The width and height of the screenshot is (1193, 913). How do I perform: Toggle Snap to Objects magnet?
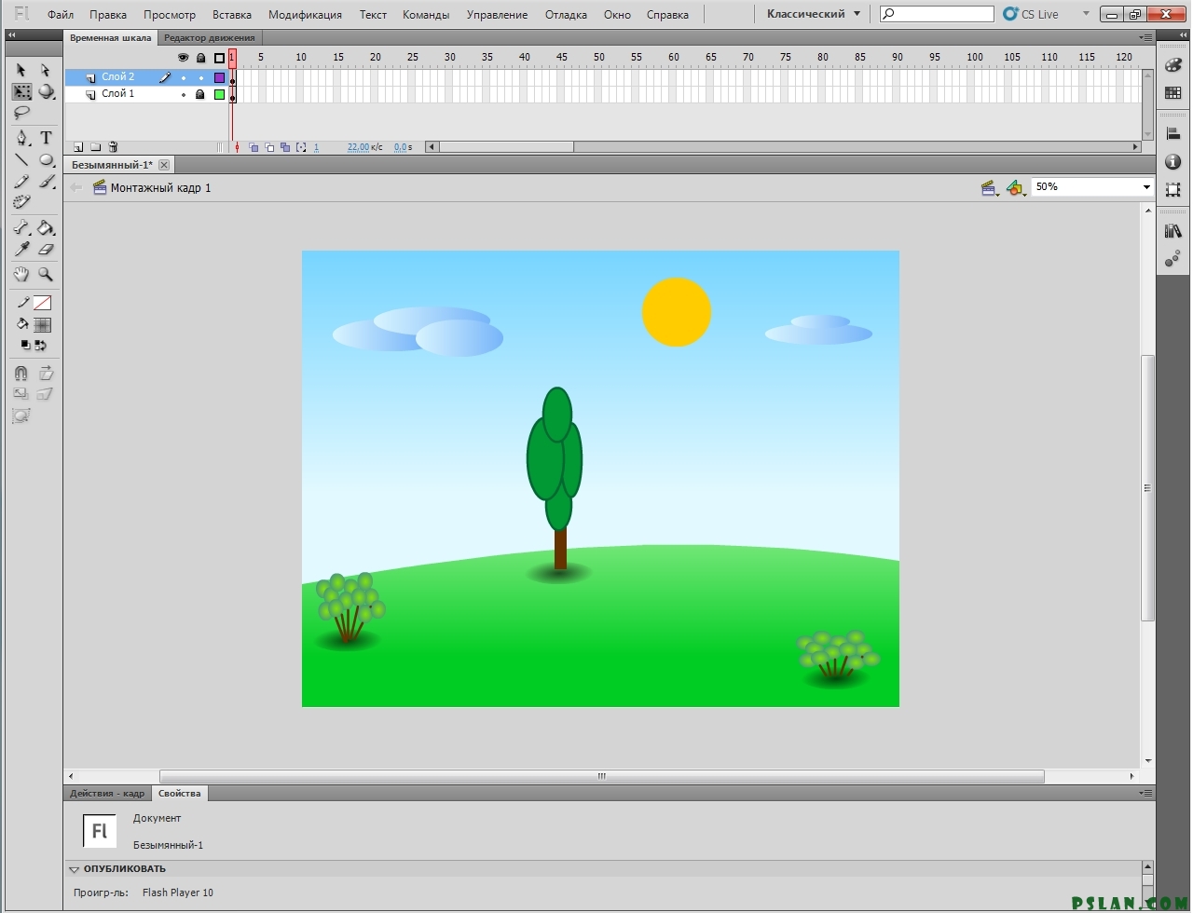point(21,373)
